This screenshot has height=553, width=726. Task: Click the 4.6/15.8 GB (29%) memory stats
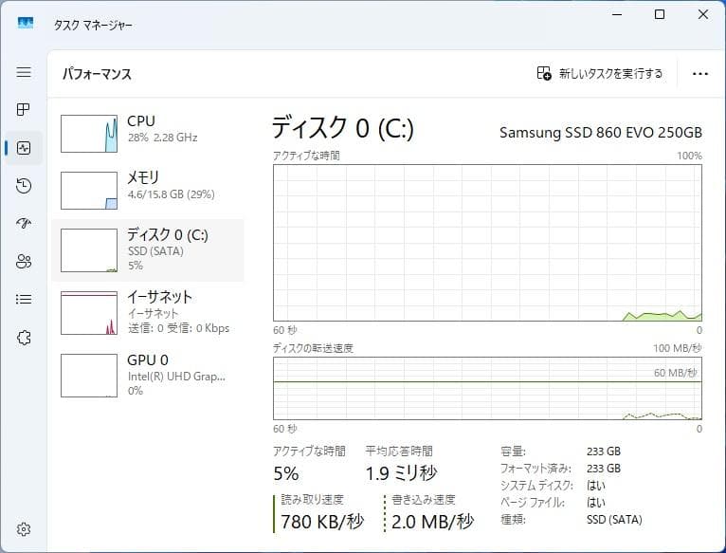[171, 194]
